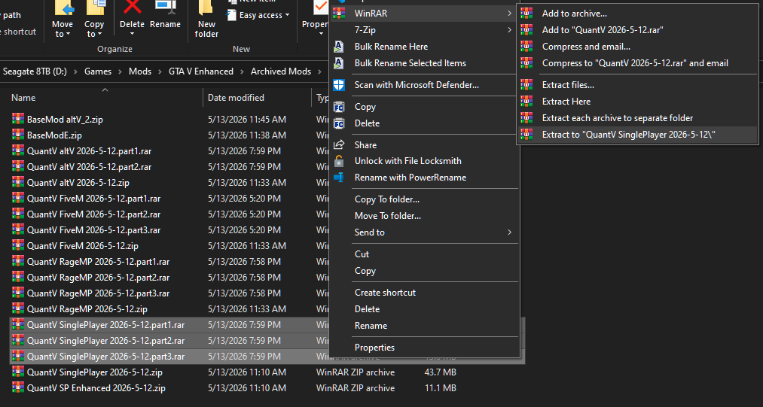Click the Share icon in context menu
The image size is (763, 407).
click(339, 145)
